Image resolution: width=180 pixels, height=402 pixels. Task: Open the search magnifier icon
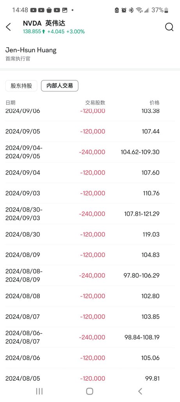pos(169,27)
